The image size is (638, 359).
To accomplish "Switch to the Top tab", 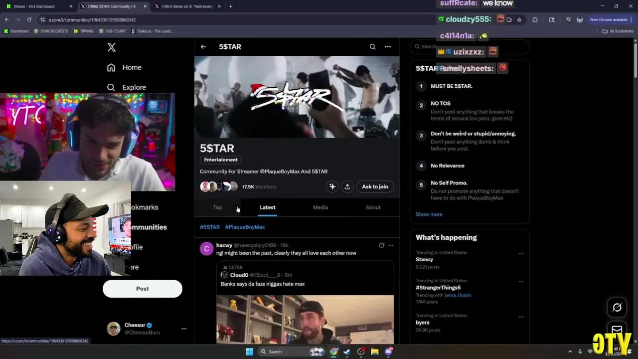I will 218,207.
